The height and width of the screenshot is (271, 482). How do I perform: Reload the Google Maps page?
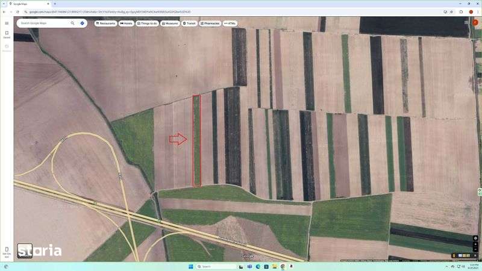coord(17,12)
